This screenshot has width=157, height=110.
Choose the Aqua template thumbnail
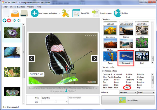click(x=110, y=56)
